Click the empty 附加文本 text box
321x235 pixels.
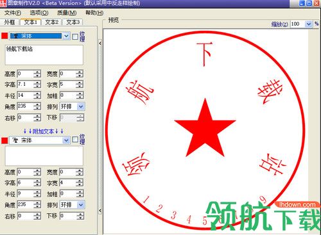coord(44,156)
